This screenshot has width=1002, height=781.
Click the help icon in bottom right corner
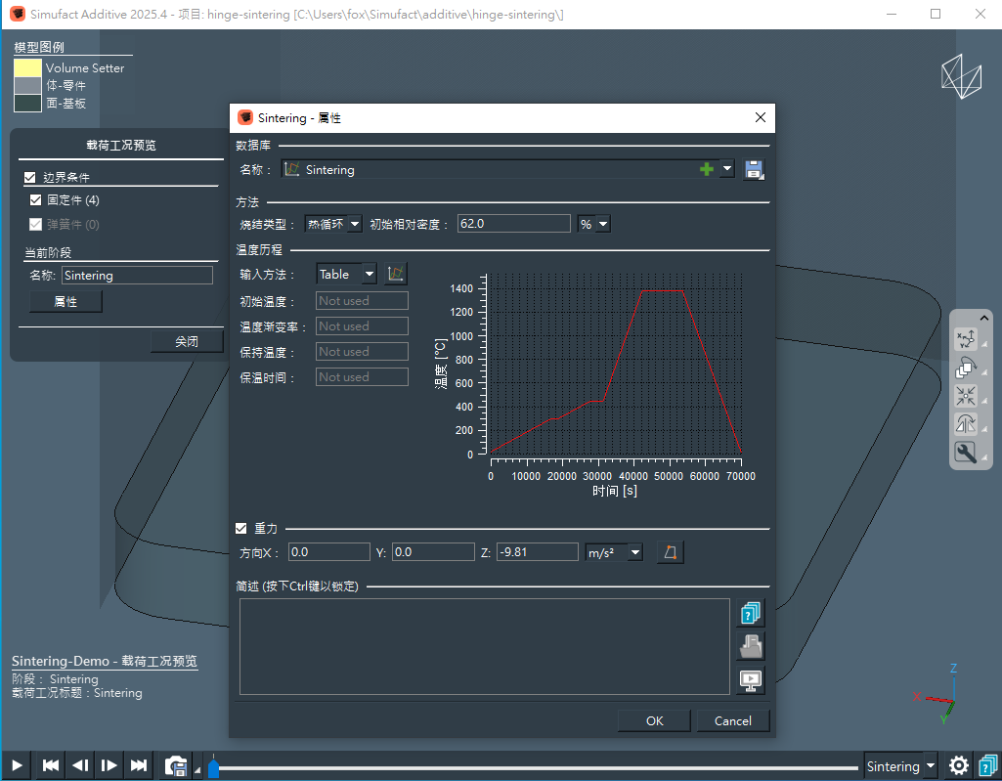point(988,765)
